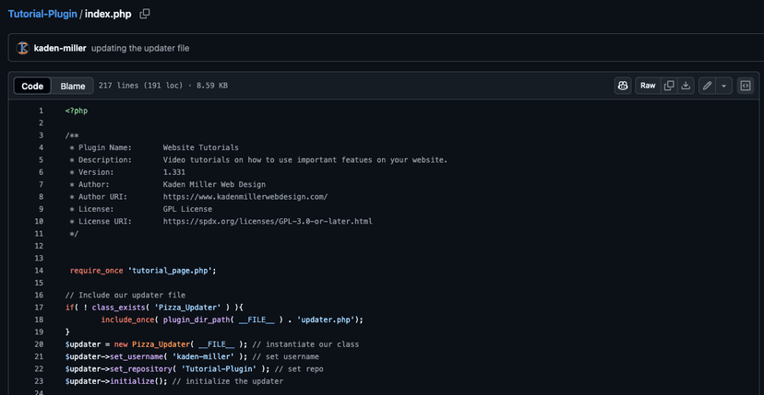Open the symbols panel icon

tap(745, 86)
